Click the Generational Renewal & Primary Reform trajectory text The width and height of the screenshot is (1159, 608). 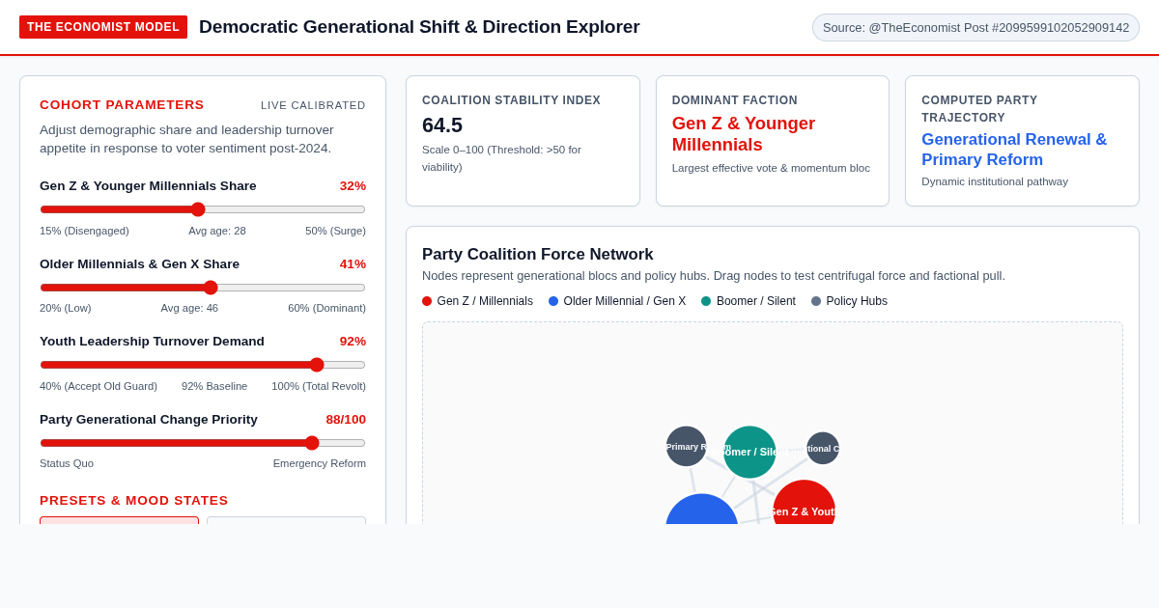point(1014,150)
